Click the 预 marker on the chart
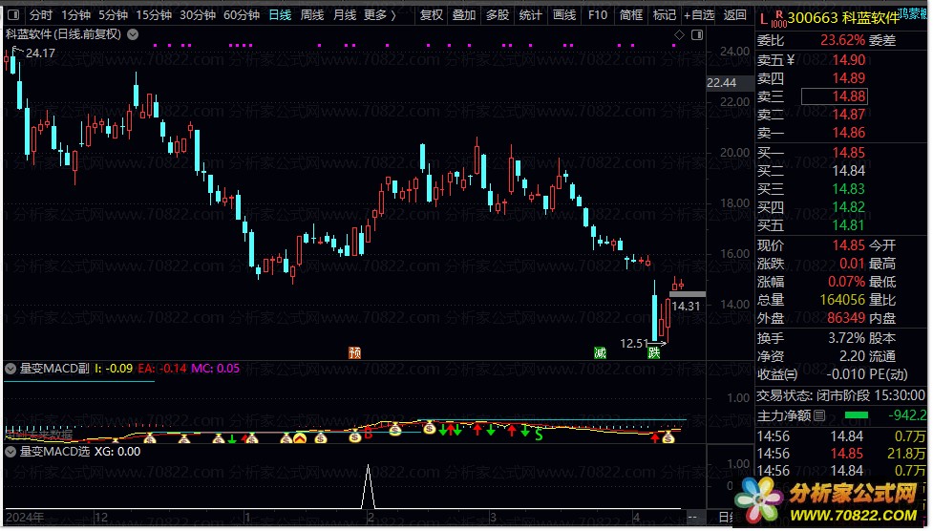This screenshot has width=933, height=531. pos(354,353)
